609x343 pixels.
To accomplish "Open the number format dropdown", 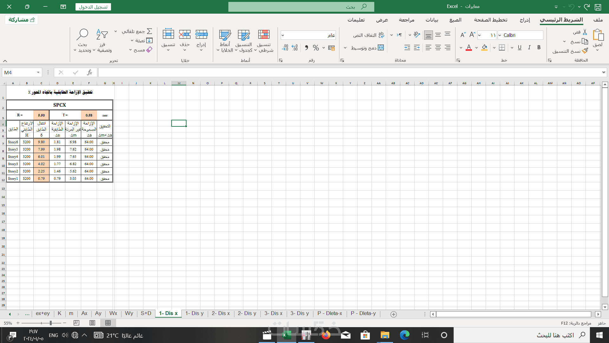I will click(x=283, y=35).
